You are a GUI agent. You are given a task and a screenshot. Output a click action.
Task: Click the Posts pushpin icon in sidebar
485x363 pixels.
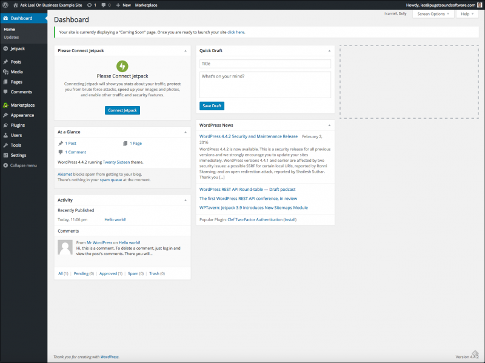tap(5, 62)
